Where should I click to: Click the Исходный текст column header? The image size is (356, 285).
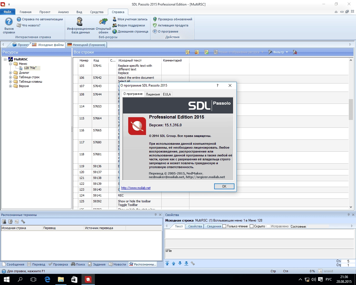139,60
